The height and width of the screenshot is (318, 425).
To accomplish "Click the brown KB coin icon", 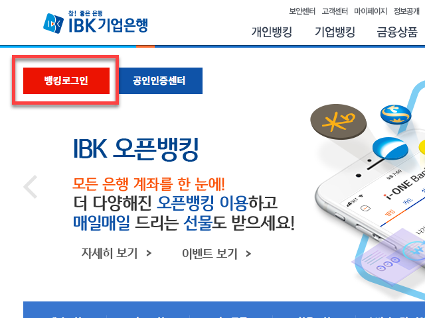I will tap(338, 122).
